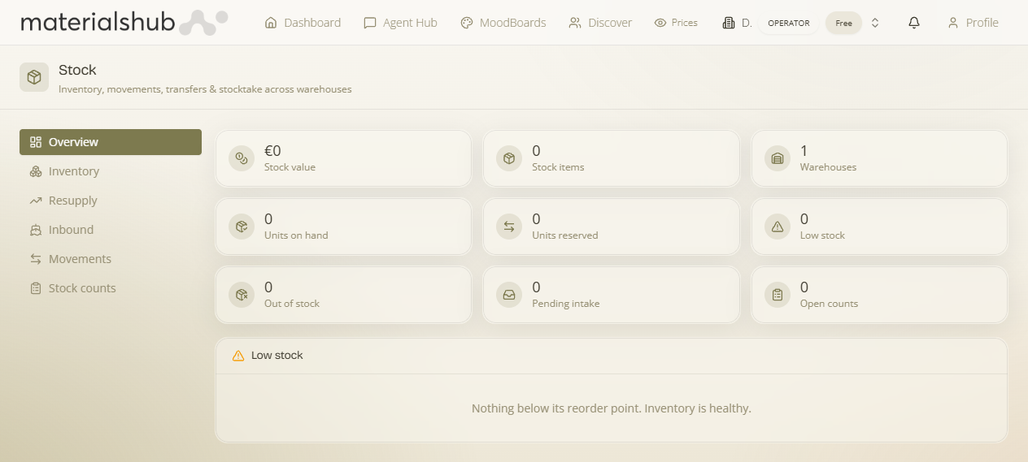Open the Discover section
The height and width of the screenshot is (462, 1028).
coord(600,23)
